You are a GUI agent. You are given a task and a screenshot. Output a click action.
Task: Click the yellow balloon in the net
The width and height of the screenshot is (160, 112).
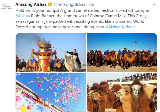(23, 109)
